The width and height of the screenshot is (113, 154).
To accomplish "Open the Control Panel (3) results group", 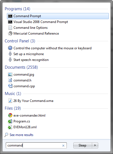I will (20, 41).
